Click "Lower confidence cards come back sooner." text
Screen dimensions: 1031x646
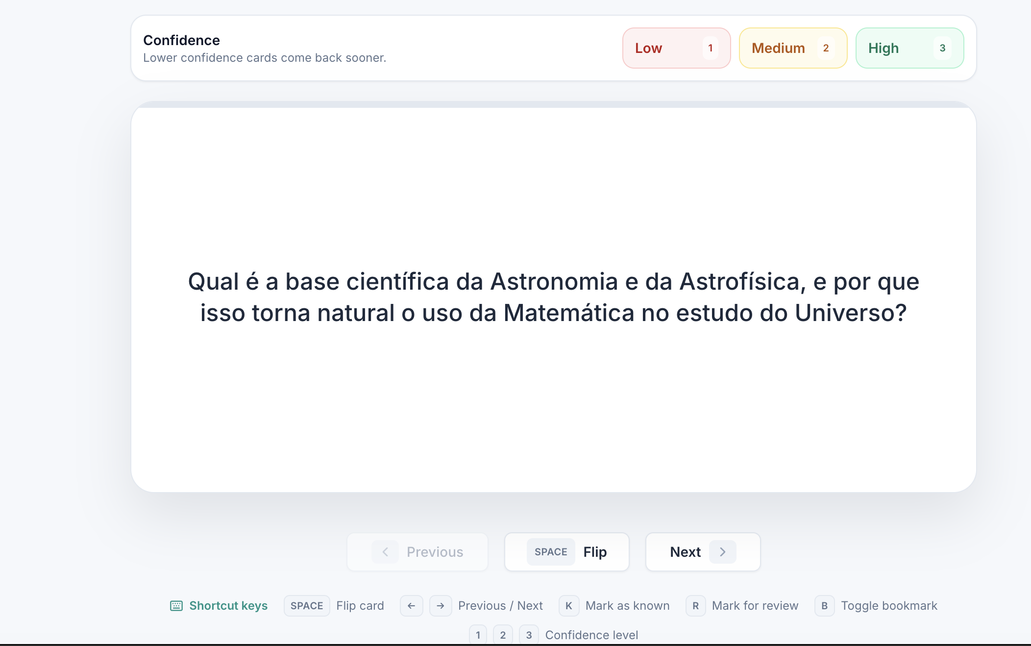[265, 58]
